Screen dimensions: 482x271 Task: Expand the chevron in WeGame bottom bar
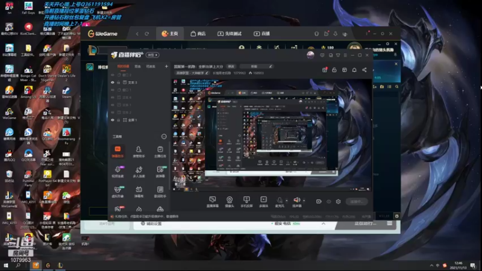324,223
